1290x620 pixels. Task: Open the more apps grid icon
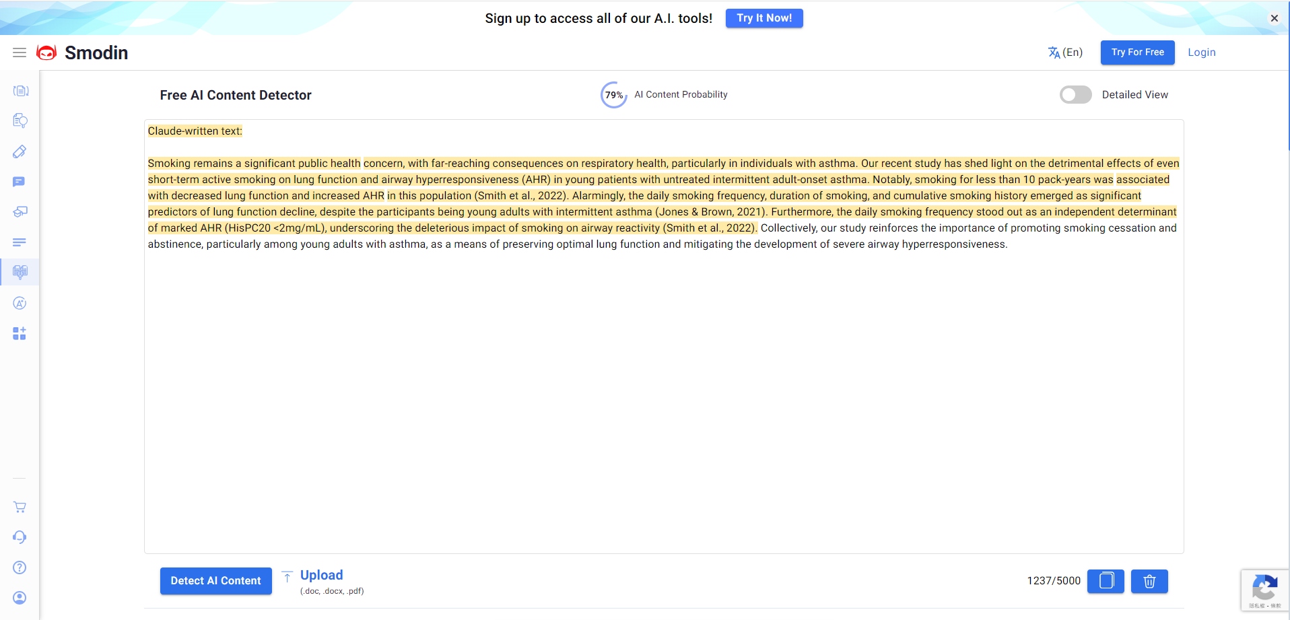20,333
